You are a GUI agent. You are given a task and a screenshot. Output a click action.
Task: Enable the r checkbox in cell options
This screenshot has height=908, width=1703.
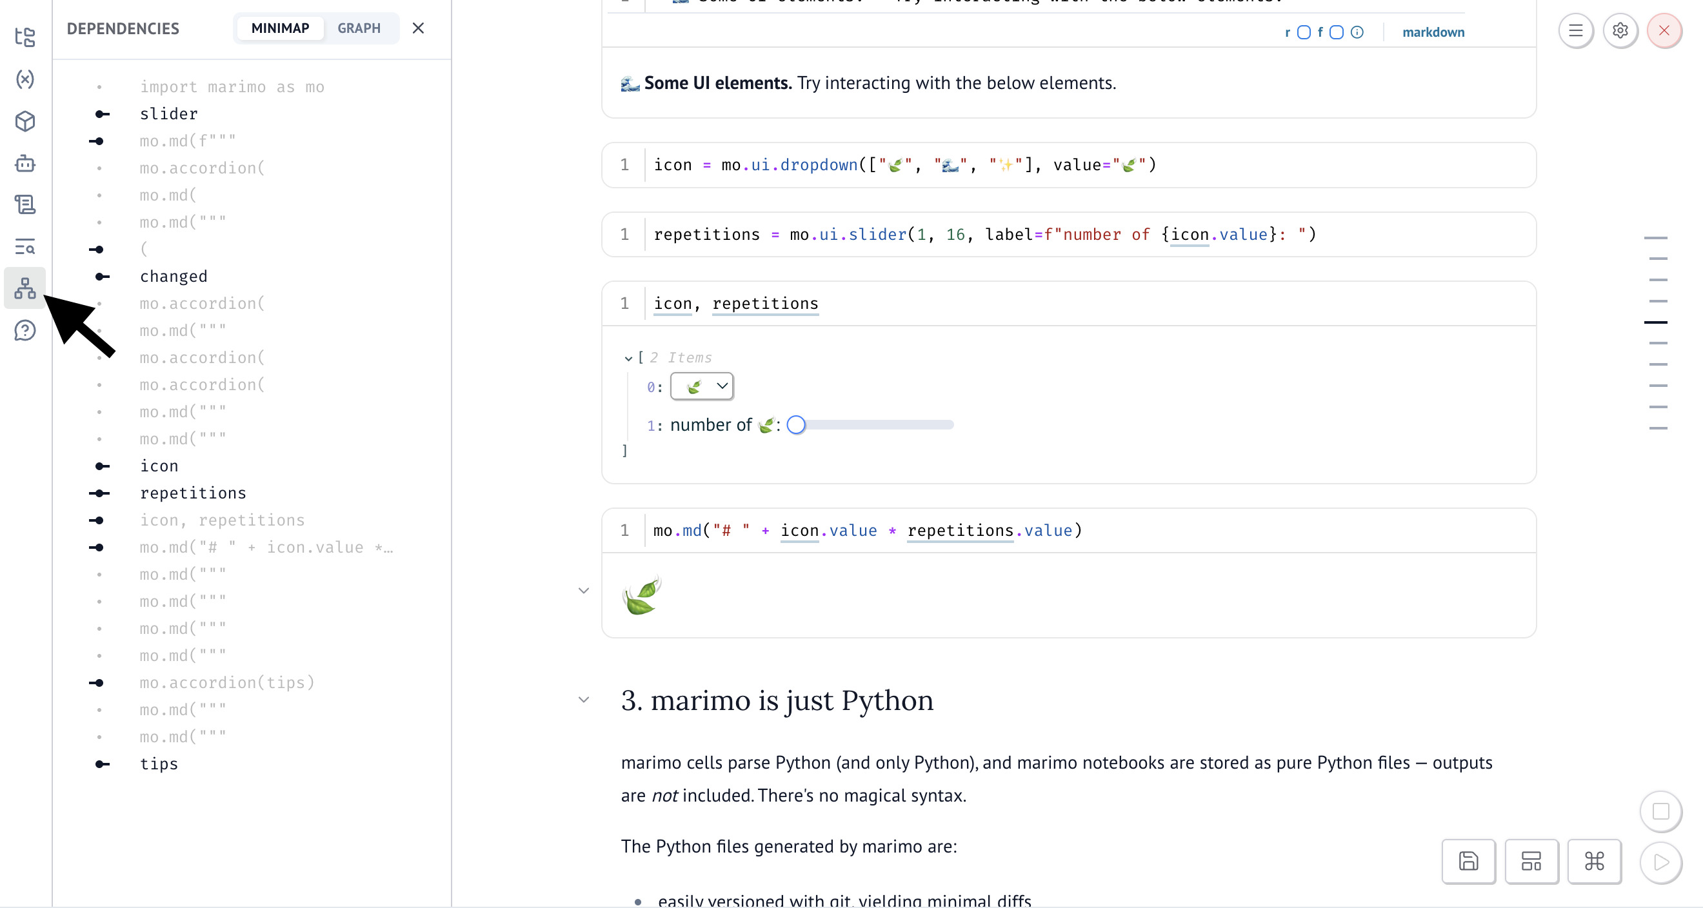click(1304, 32)
